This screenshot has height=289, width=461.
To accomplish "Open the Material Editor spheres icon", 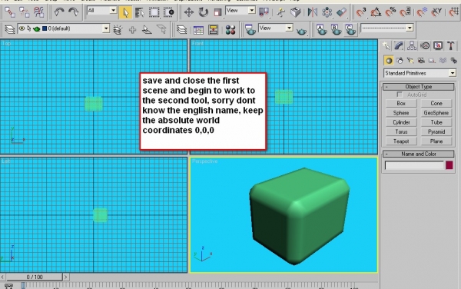I will [x=230, y=29].
